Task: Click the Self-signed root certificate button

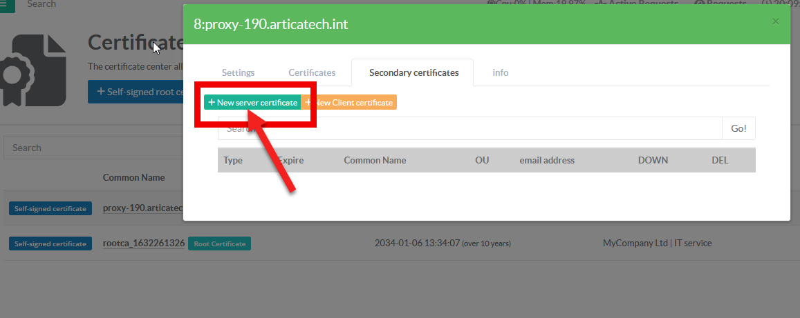Action: pos(136,92)
